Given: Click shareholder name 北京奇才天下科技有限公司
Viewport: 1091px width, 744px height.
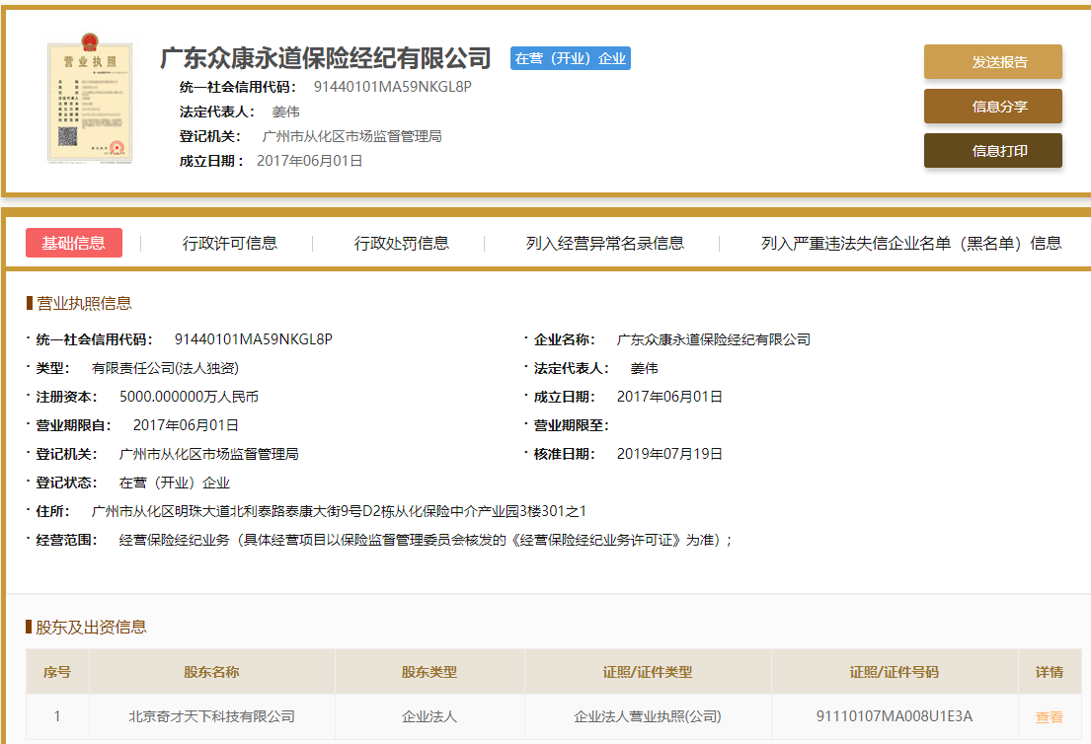Looking at the screenshot, I should pyautogui.click(x=211, y=717).
